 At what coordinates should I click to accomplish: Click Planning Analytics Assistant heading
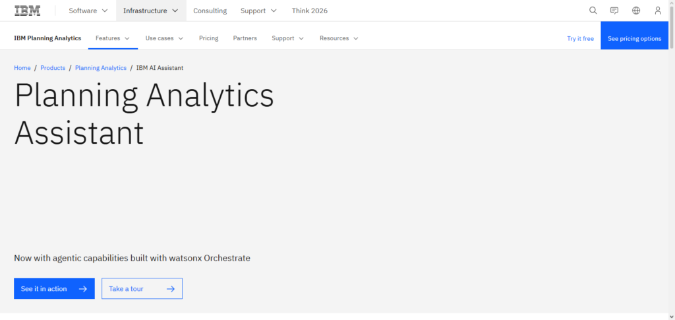coord(144,113)
